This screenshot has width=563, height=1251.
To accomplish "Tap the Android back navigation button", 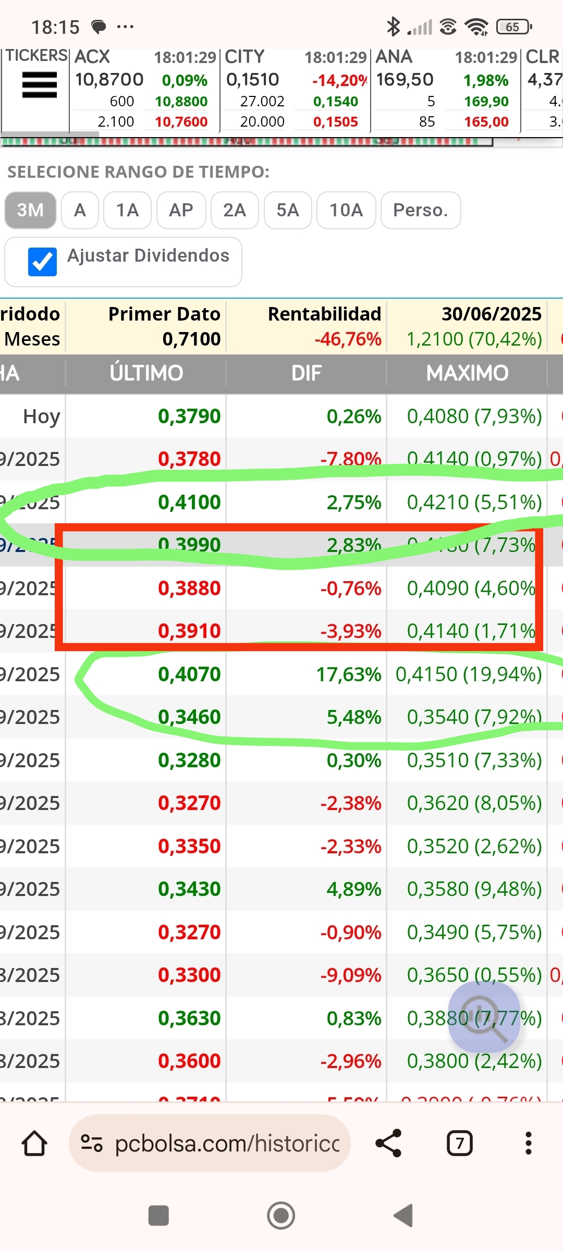I will [x=403, y=1216].
